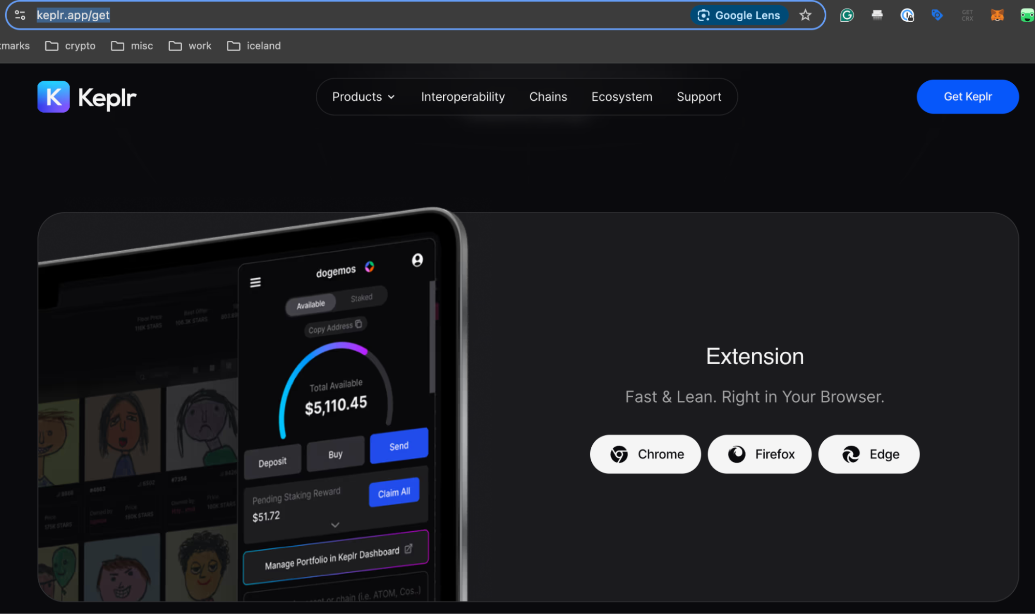Open the crypto bookmarks folder
This screenshot has height=614, width=1035.
coord(70,46)
